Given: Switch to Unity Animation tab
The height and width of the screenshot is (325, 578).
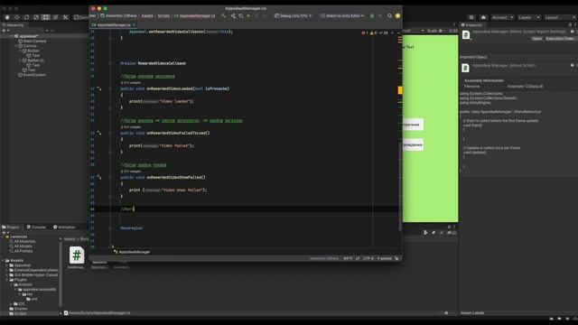Looking at the screenshot, I should click(64, 227).
